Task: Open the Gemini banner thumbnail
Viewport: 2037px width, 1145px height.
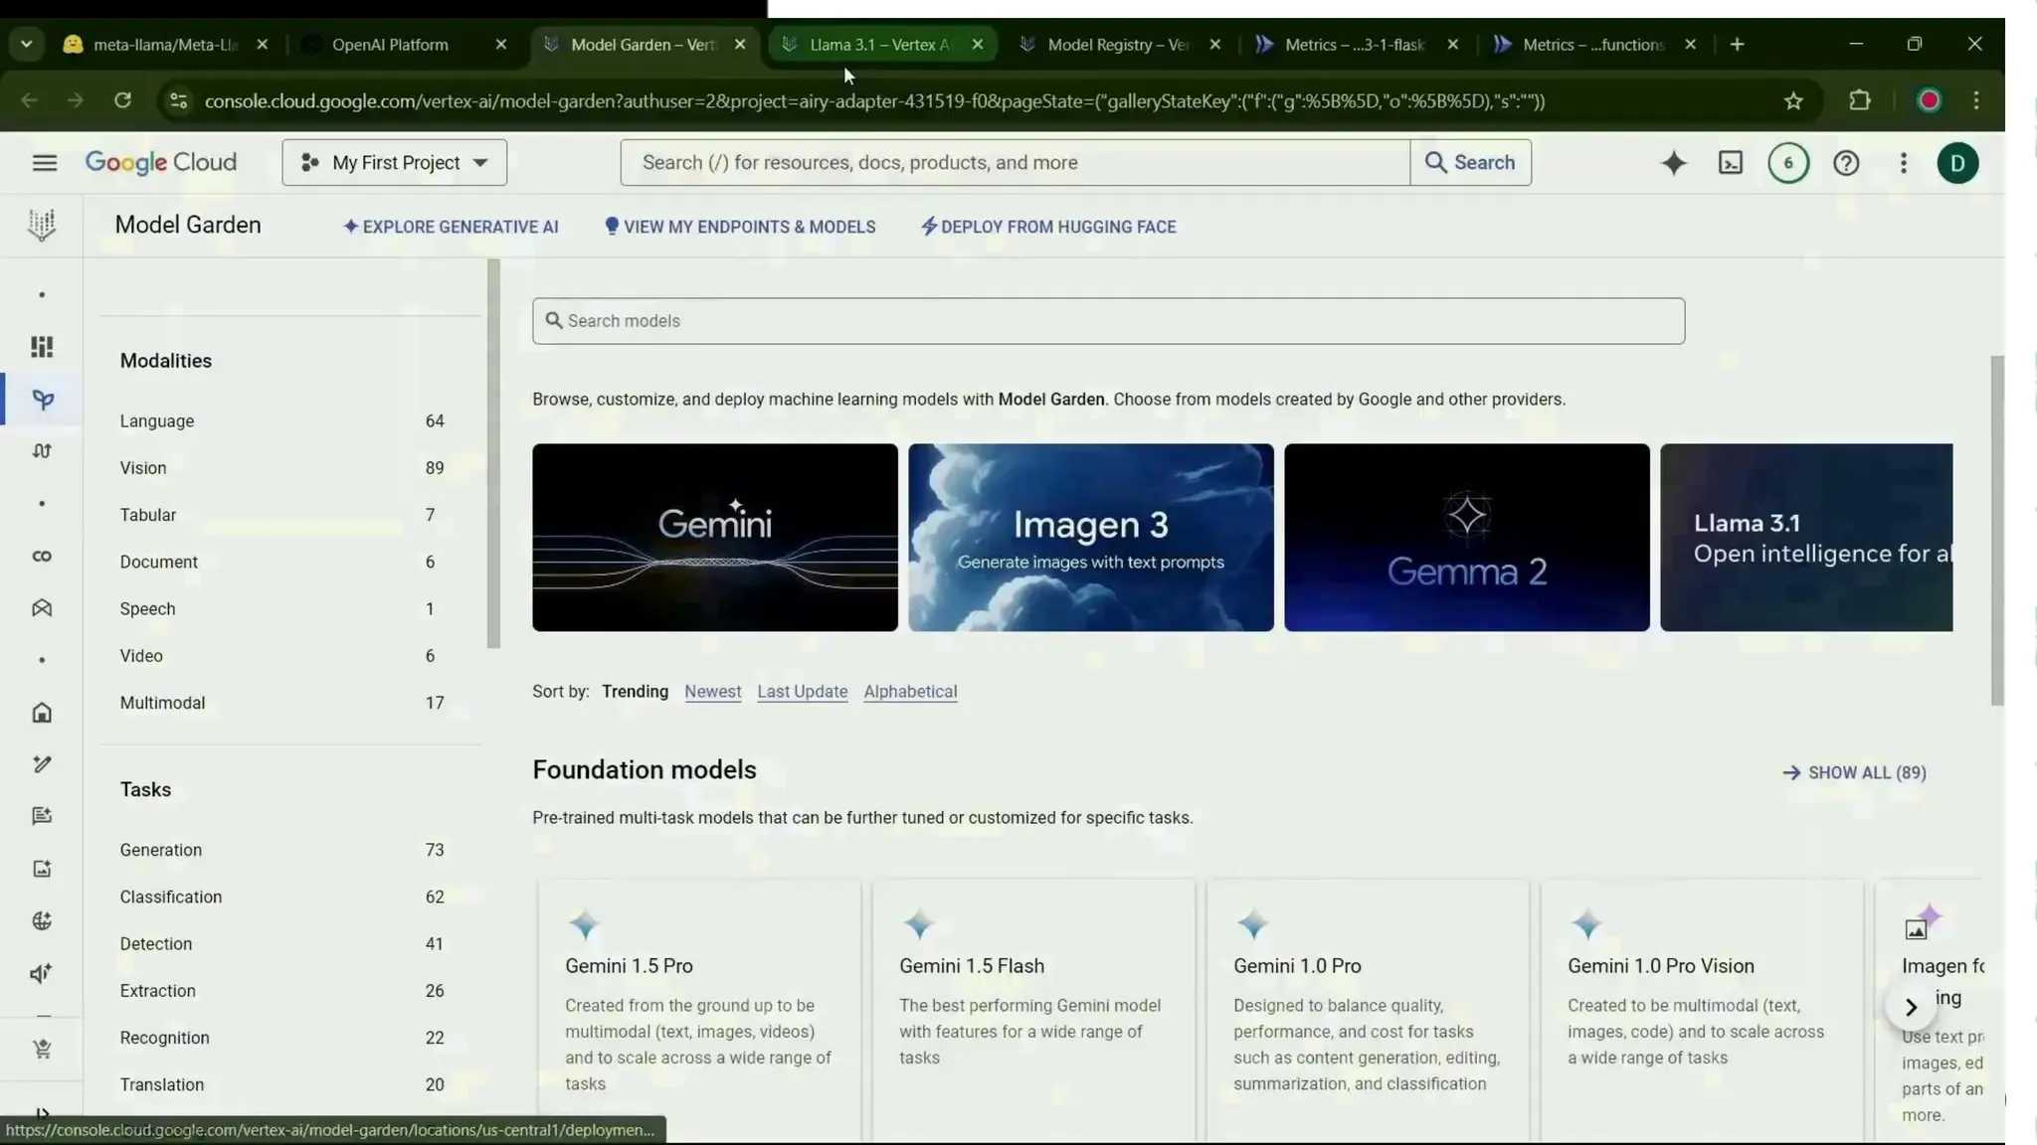Action: click(714, 538)
